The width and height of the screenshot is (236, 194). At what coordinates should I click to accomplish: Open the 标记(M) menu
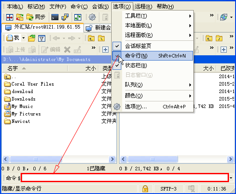click(36, 7)
